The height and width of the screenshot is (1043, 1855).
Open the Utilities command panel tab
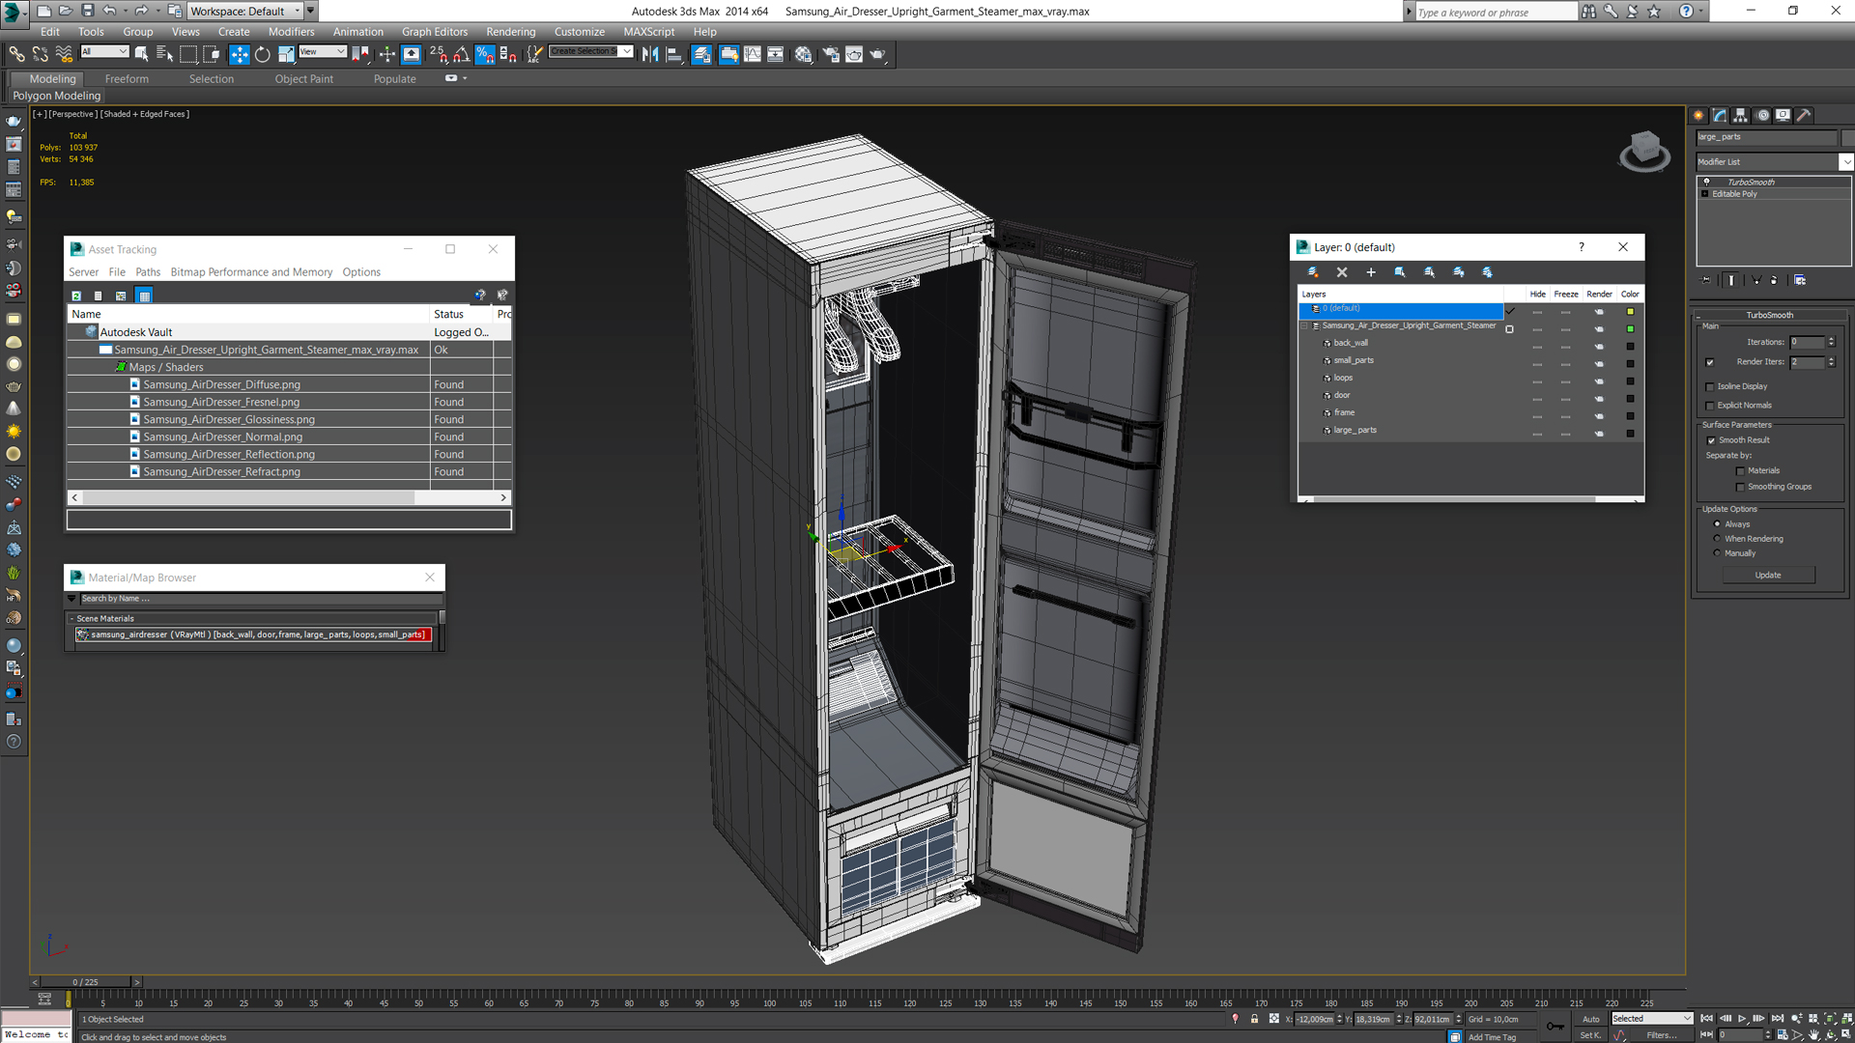point(1804,115)
